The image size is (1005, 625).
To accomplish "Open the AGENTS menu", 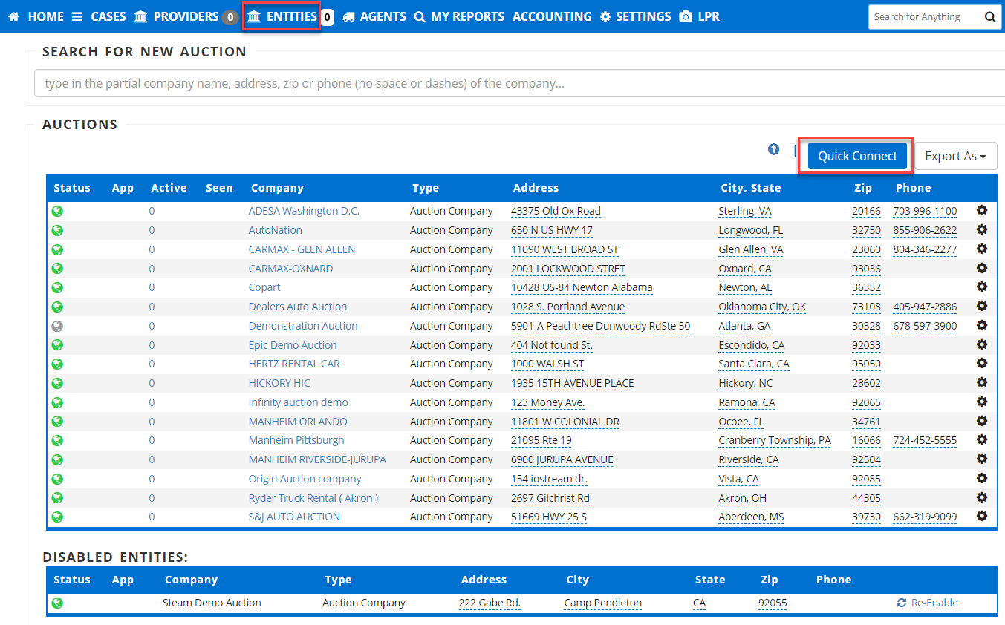I will pyautogui.click(x=374, y=16).
